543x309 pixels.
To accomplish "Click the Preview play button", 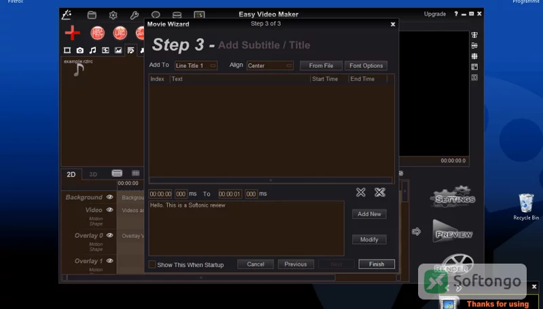I will (453, 231).
